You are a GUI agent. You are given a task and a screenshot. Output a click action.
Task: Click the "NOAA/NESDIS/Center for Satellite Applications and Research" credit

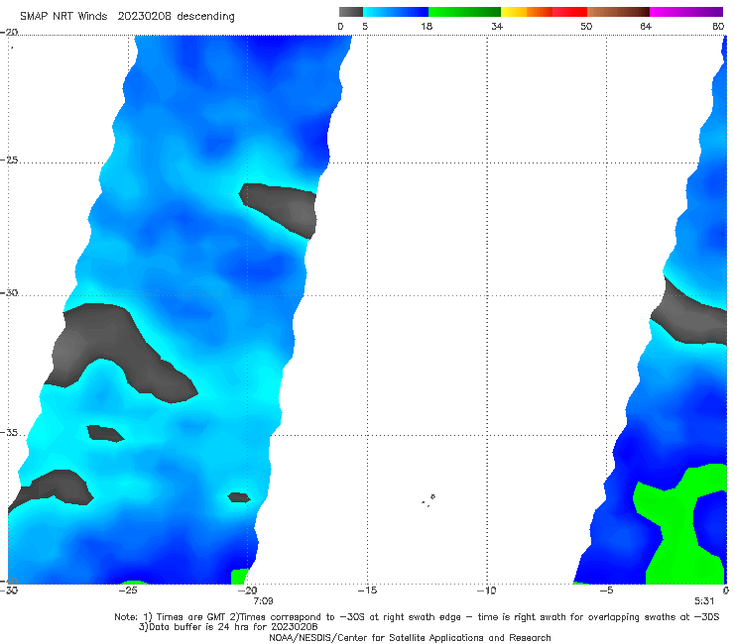click(410, 638)
